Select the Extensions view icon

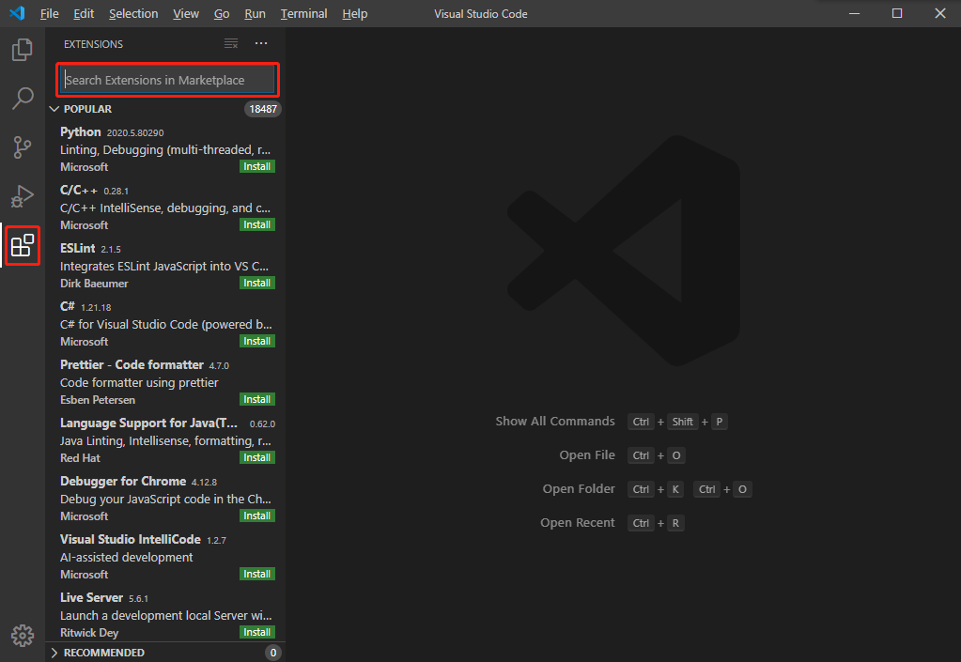click(22, 246)
